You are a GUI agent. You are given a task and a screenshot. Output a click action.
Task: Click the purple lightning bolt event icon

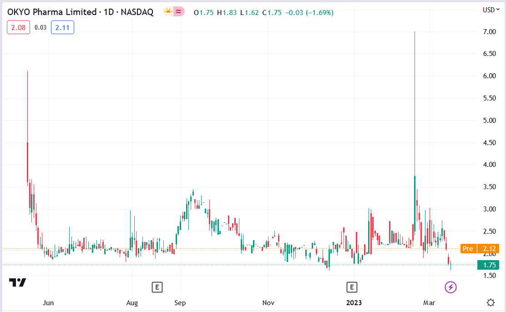[450, 287]
